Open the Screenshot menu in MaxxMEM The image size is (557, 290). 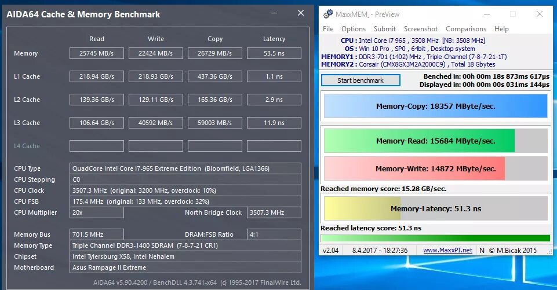tap(421, 29)
